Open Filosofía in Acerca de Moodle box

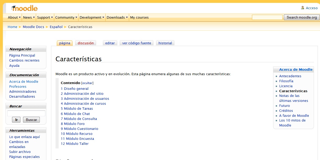286,81
